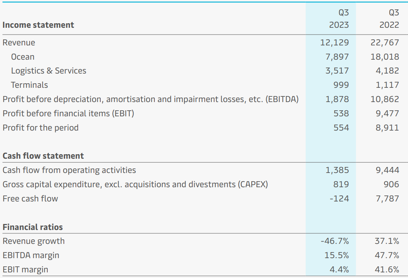
Task: Select Revenue growth value -46.7%
Action: [x=334, y=241]
